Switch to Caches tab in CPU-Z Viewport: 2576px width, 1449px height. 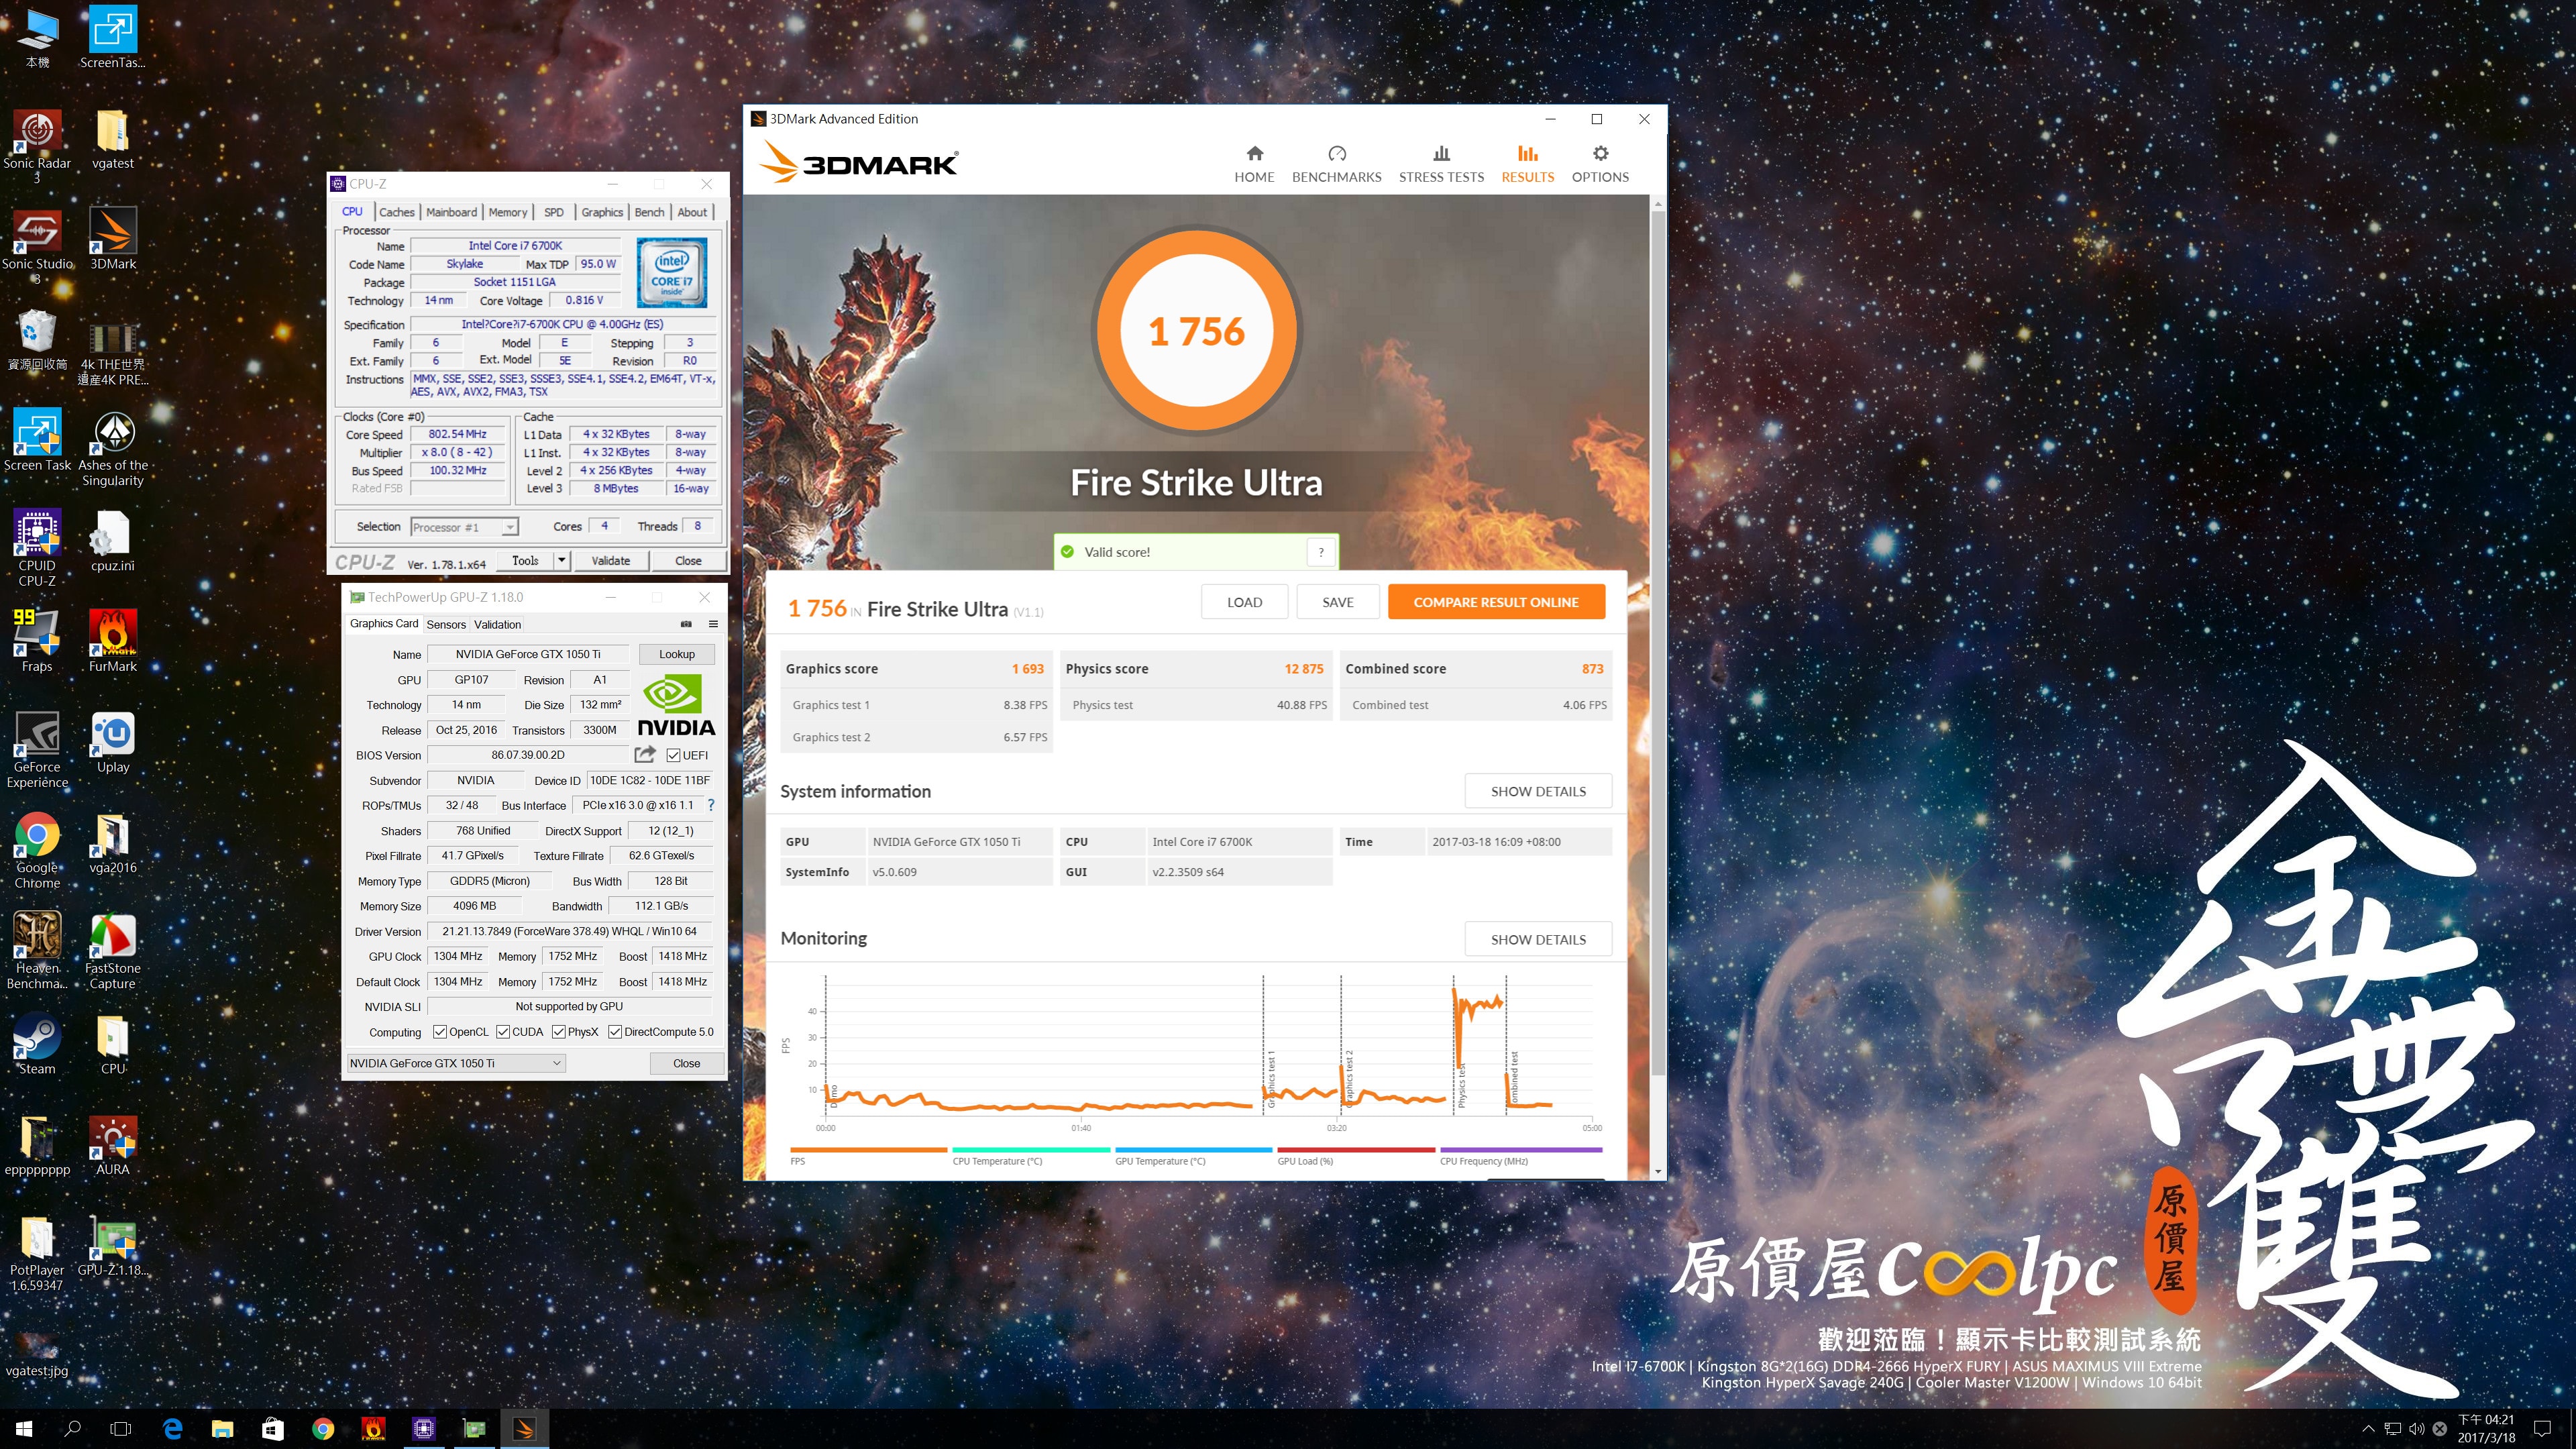pos(396,212)
